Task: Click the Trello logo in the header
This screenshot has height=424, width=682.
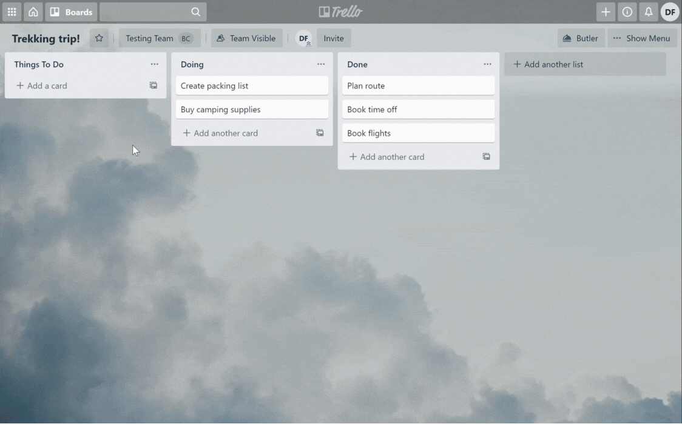Action: pos(340,11)
